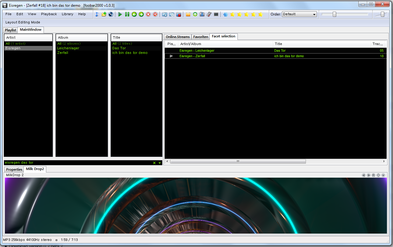Pause the track with the Pause button
The image size is (393, 247).
[127, 14]
